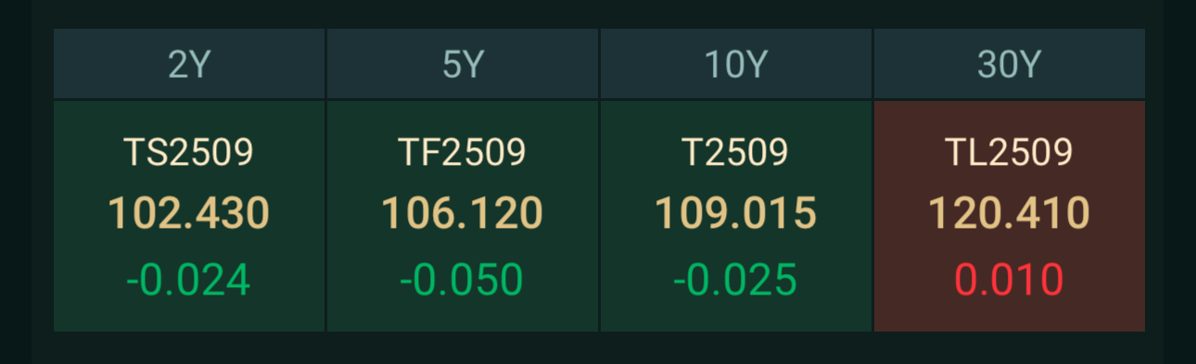Image resolution: width=1196 pixels, height=364 pixels.
Task: Select the green -0.024 change value
Action: click(x=188, y=280)
